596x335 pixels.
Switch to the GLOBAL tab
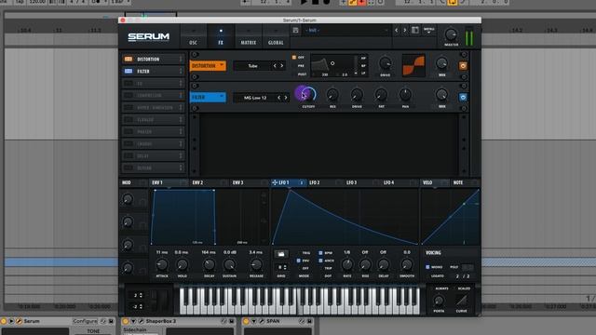pyautogui.click(x=276, y=36)
